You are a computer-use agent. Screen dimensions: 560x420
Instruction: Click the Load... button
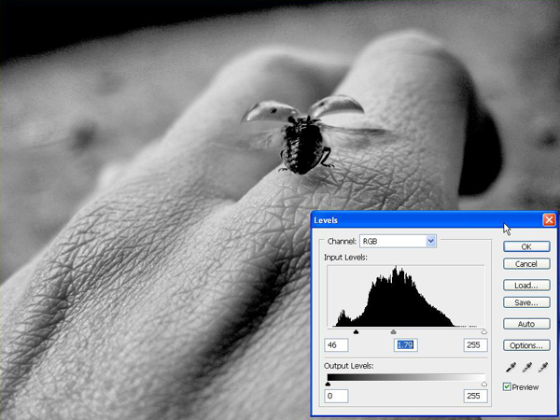pyautogui.click(x=526, y=286)
